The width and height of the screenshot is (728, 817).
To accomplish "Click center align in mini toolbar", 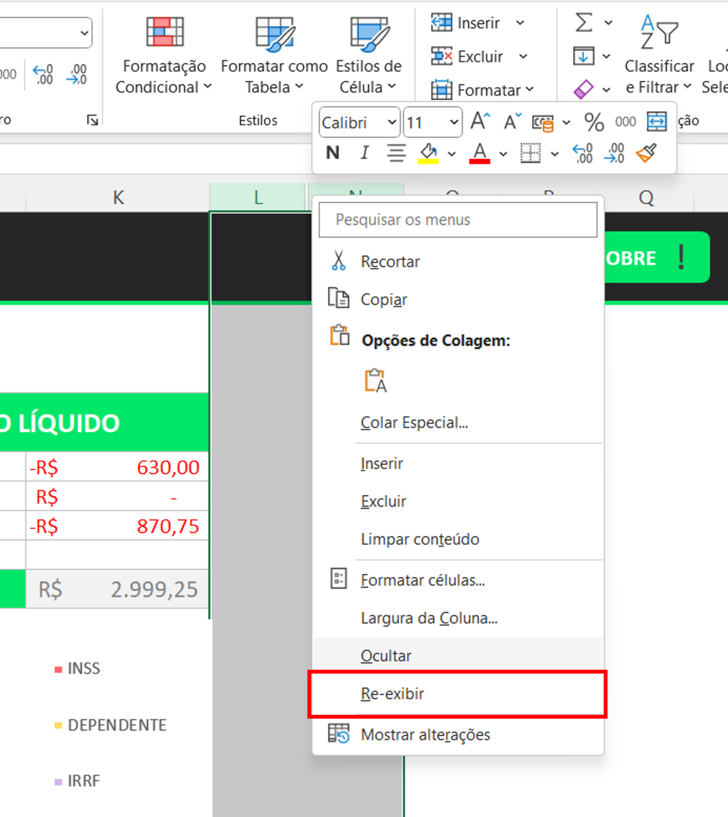I will 396,153.
